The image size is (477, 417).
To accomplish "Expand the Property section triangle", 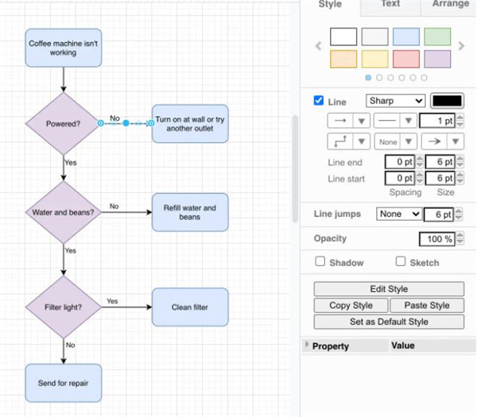I will 307,346.
